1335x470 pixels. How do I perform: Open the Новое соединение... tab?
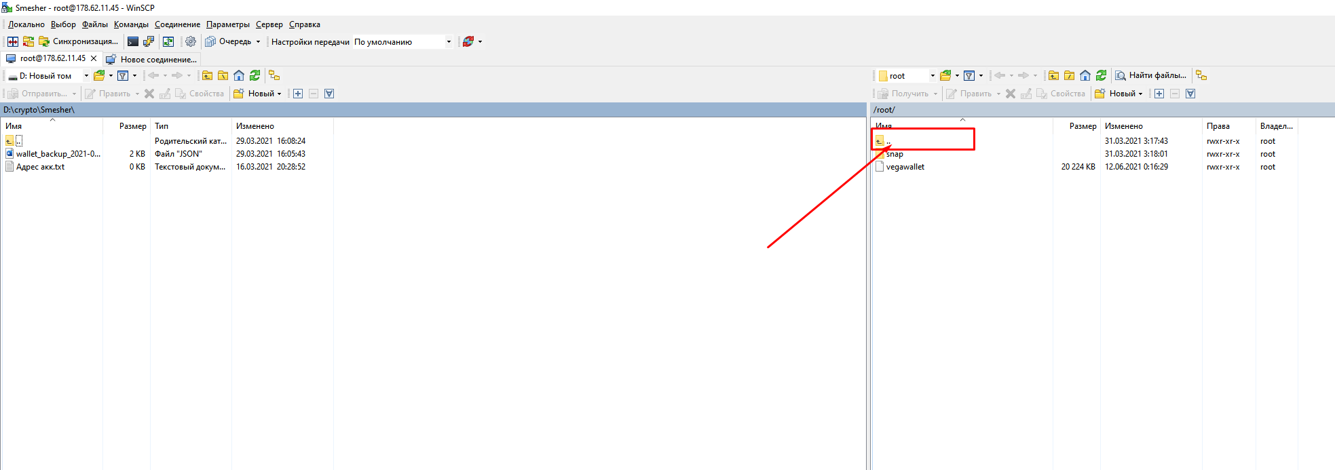151,59
